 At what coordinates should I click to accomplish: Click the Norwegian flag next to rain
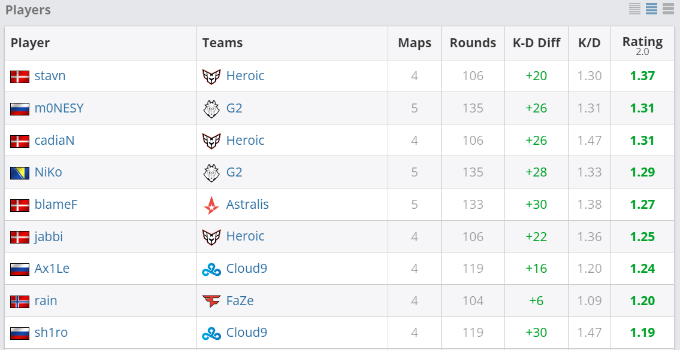(x=20, y=300)
